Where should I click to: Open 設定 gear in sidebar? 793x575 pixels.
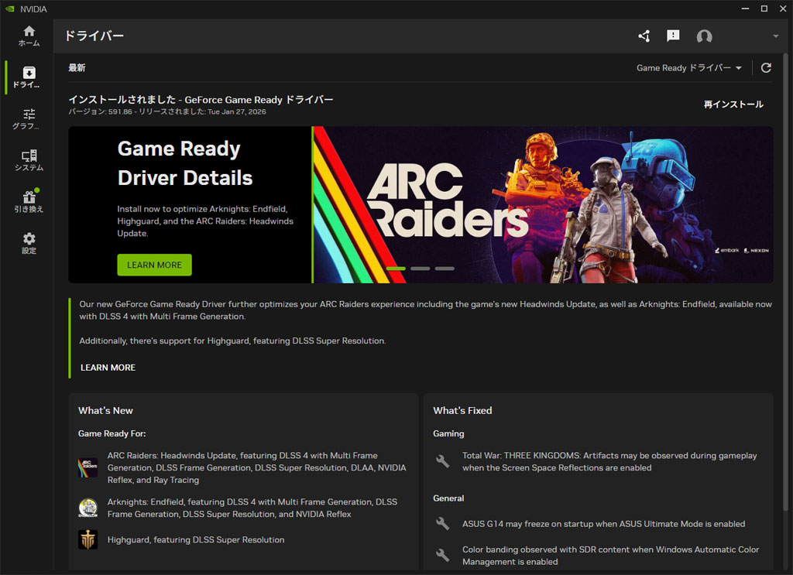pos(29,244)
